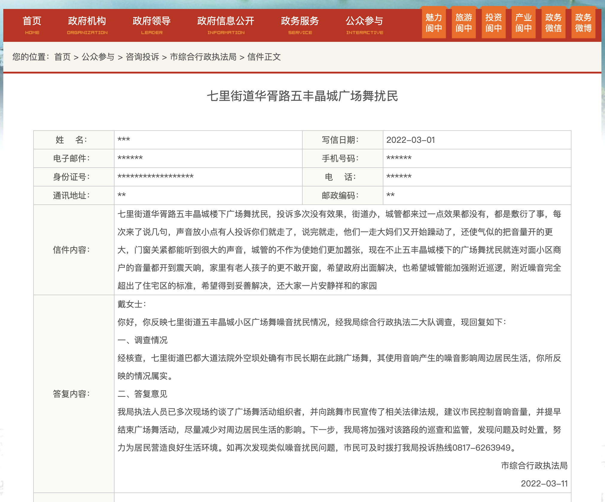Click 市综合行政执法局 in the breadcrumb

[x=205, y=57]
